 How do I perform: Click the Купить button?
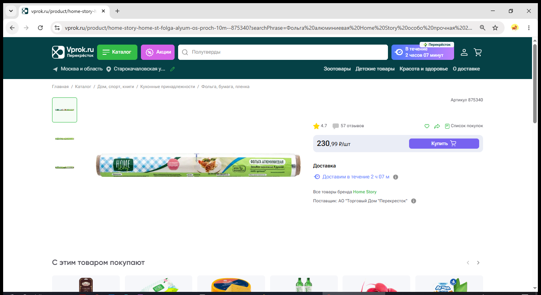444,144
